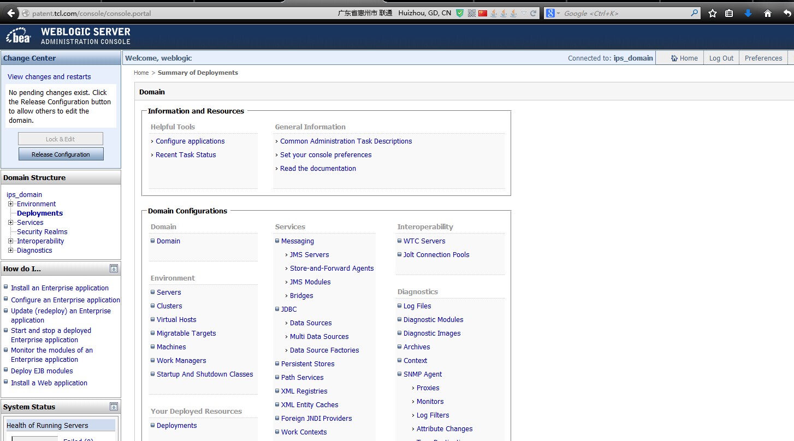Open Log Files under Diagnostics
This screenshot has height=441, width=794.
point(417,306)
